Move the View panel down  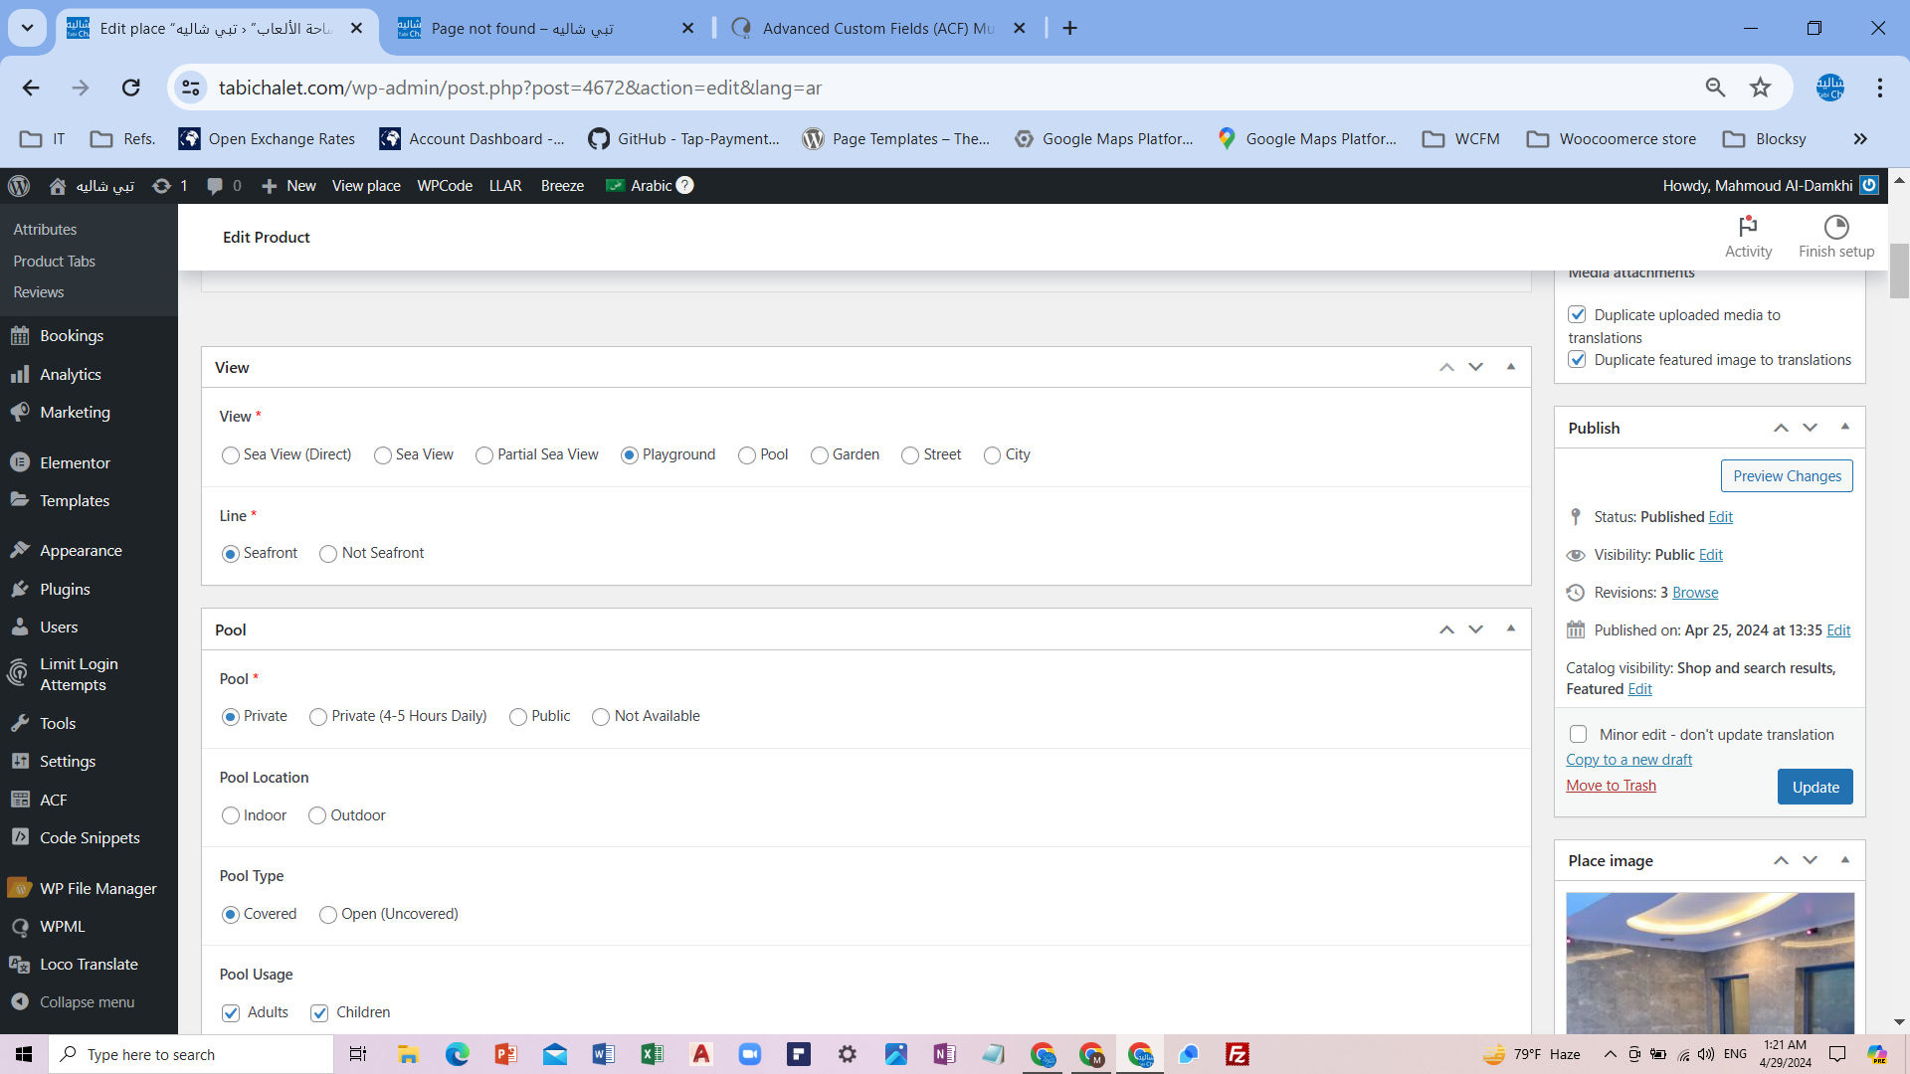1475,367
